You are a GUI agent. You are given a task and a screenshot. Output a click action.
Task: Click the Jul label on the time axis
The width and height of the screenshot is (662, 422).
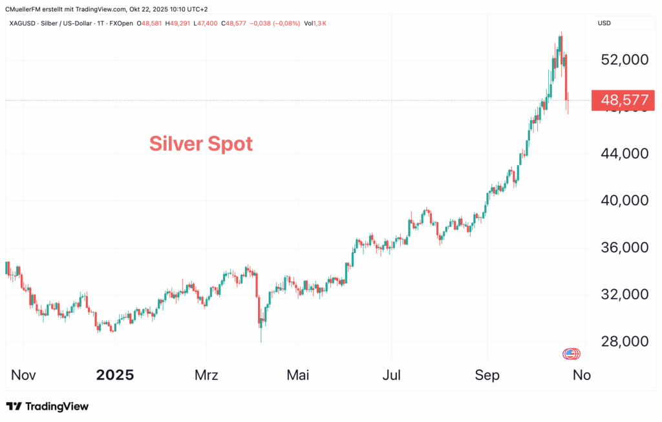point(390,376)
